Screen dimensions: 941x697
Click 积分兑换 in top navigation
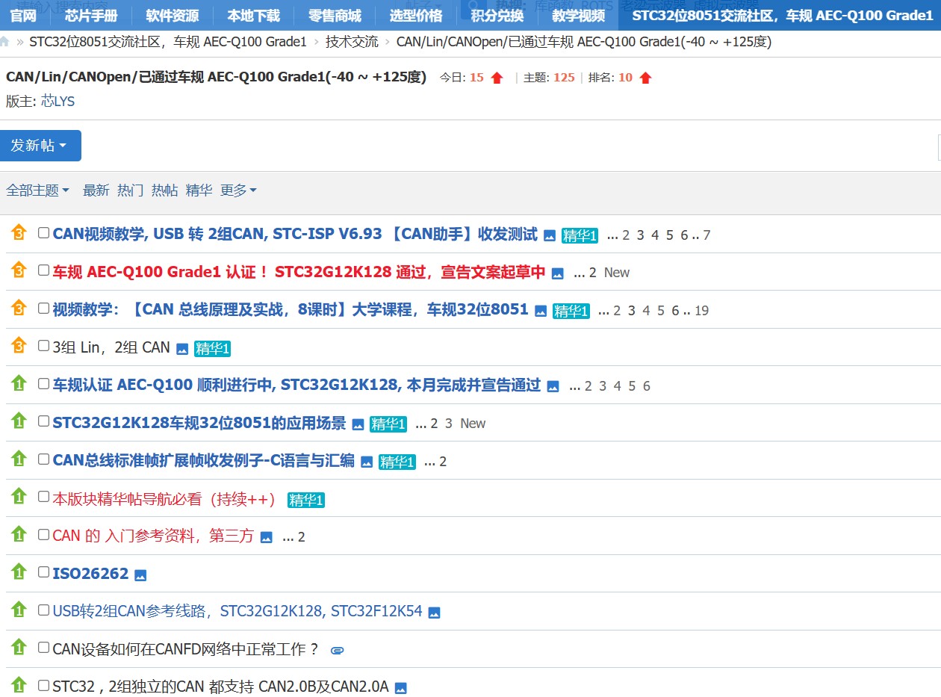[x=497, y=15]
